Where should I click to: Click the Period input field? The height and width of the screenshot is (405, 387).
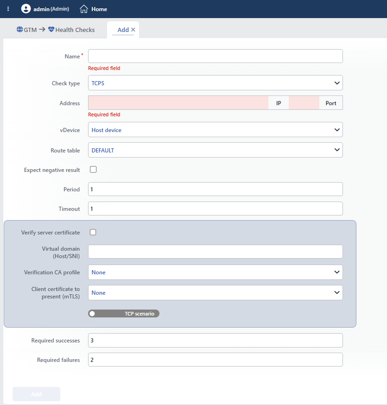[216, 189]
